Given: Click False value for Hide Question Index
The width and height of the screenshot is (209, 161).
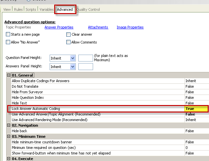Looking at the screenshot, I should tap(197, 98).
